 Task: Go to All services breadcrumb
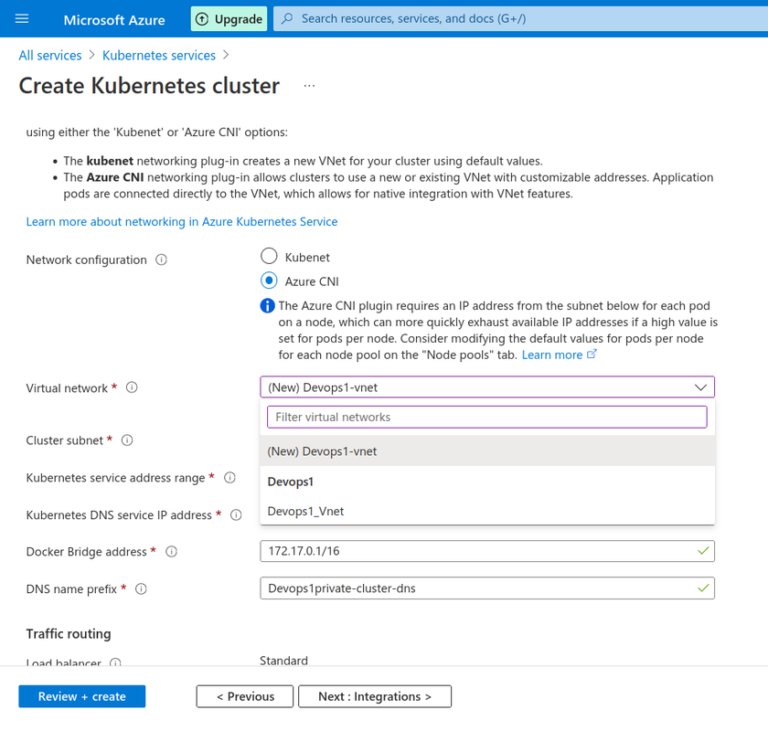coord(50,56)
